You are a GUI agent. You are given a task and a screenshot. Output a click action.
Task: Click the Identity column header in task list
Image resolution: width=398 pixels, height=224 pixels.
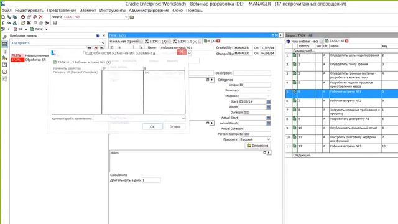[306, 46]
